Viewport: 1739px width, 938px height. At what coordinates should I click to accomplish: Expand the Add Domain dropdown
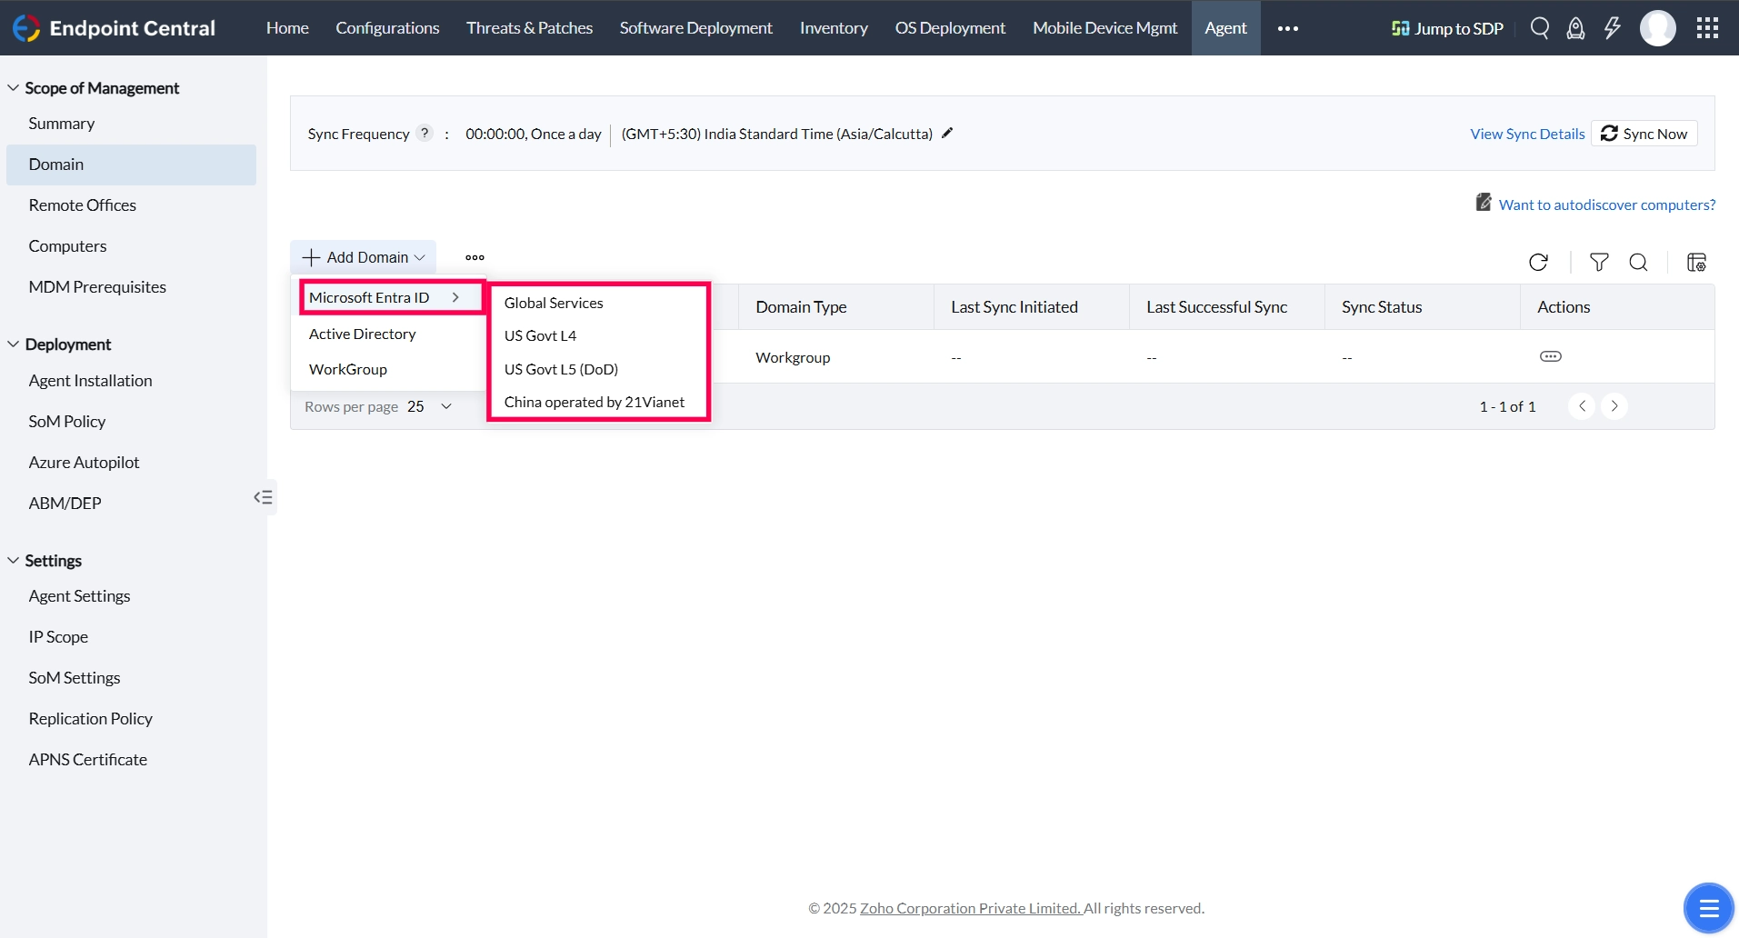[x=364, y=257]
